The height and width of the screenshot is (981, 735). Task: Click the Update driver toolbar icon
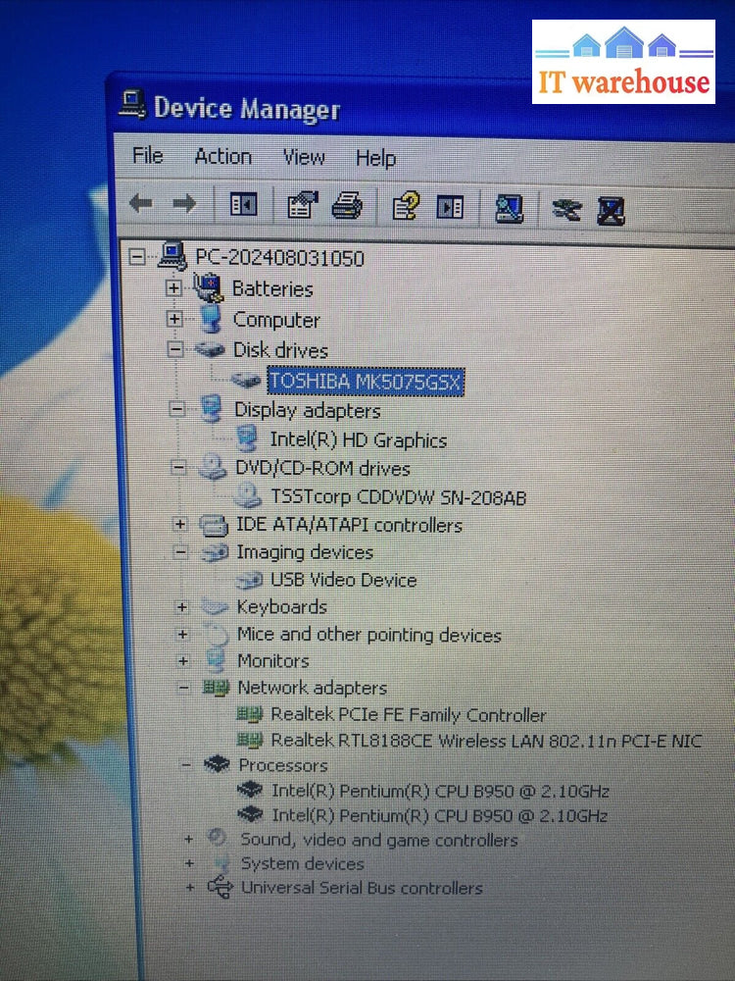click(x=566, y=210)
